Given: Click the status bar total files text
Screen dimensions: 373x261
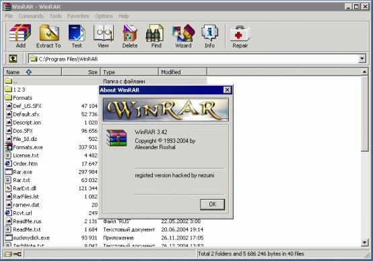Looking at the screenshot, I should (x=251, y=254).
